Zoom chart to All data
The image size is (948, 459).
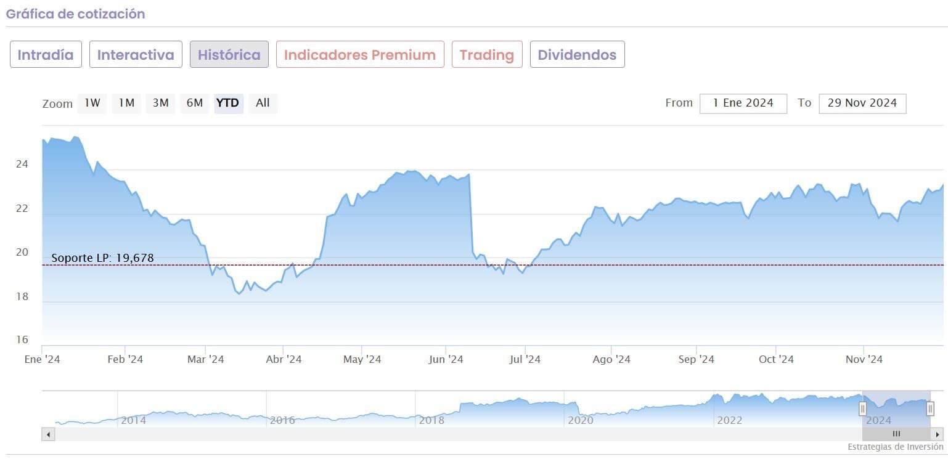(x=263, y=104)
